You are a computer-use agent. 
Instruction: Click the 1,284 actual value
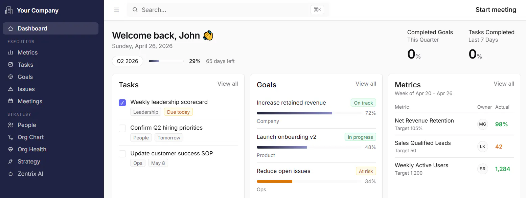(x=503, y=169)
